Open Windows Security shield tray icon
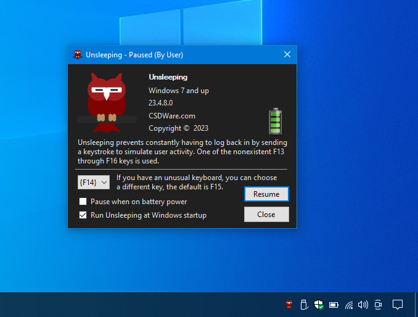Image resolution: width=418 pixels, height=317 pixels. pos(319,305)
